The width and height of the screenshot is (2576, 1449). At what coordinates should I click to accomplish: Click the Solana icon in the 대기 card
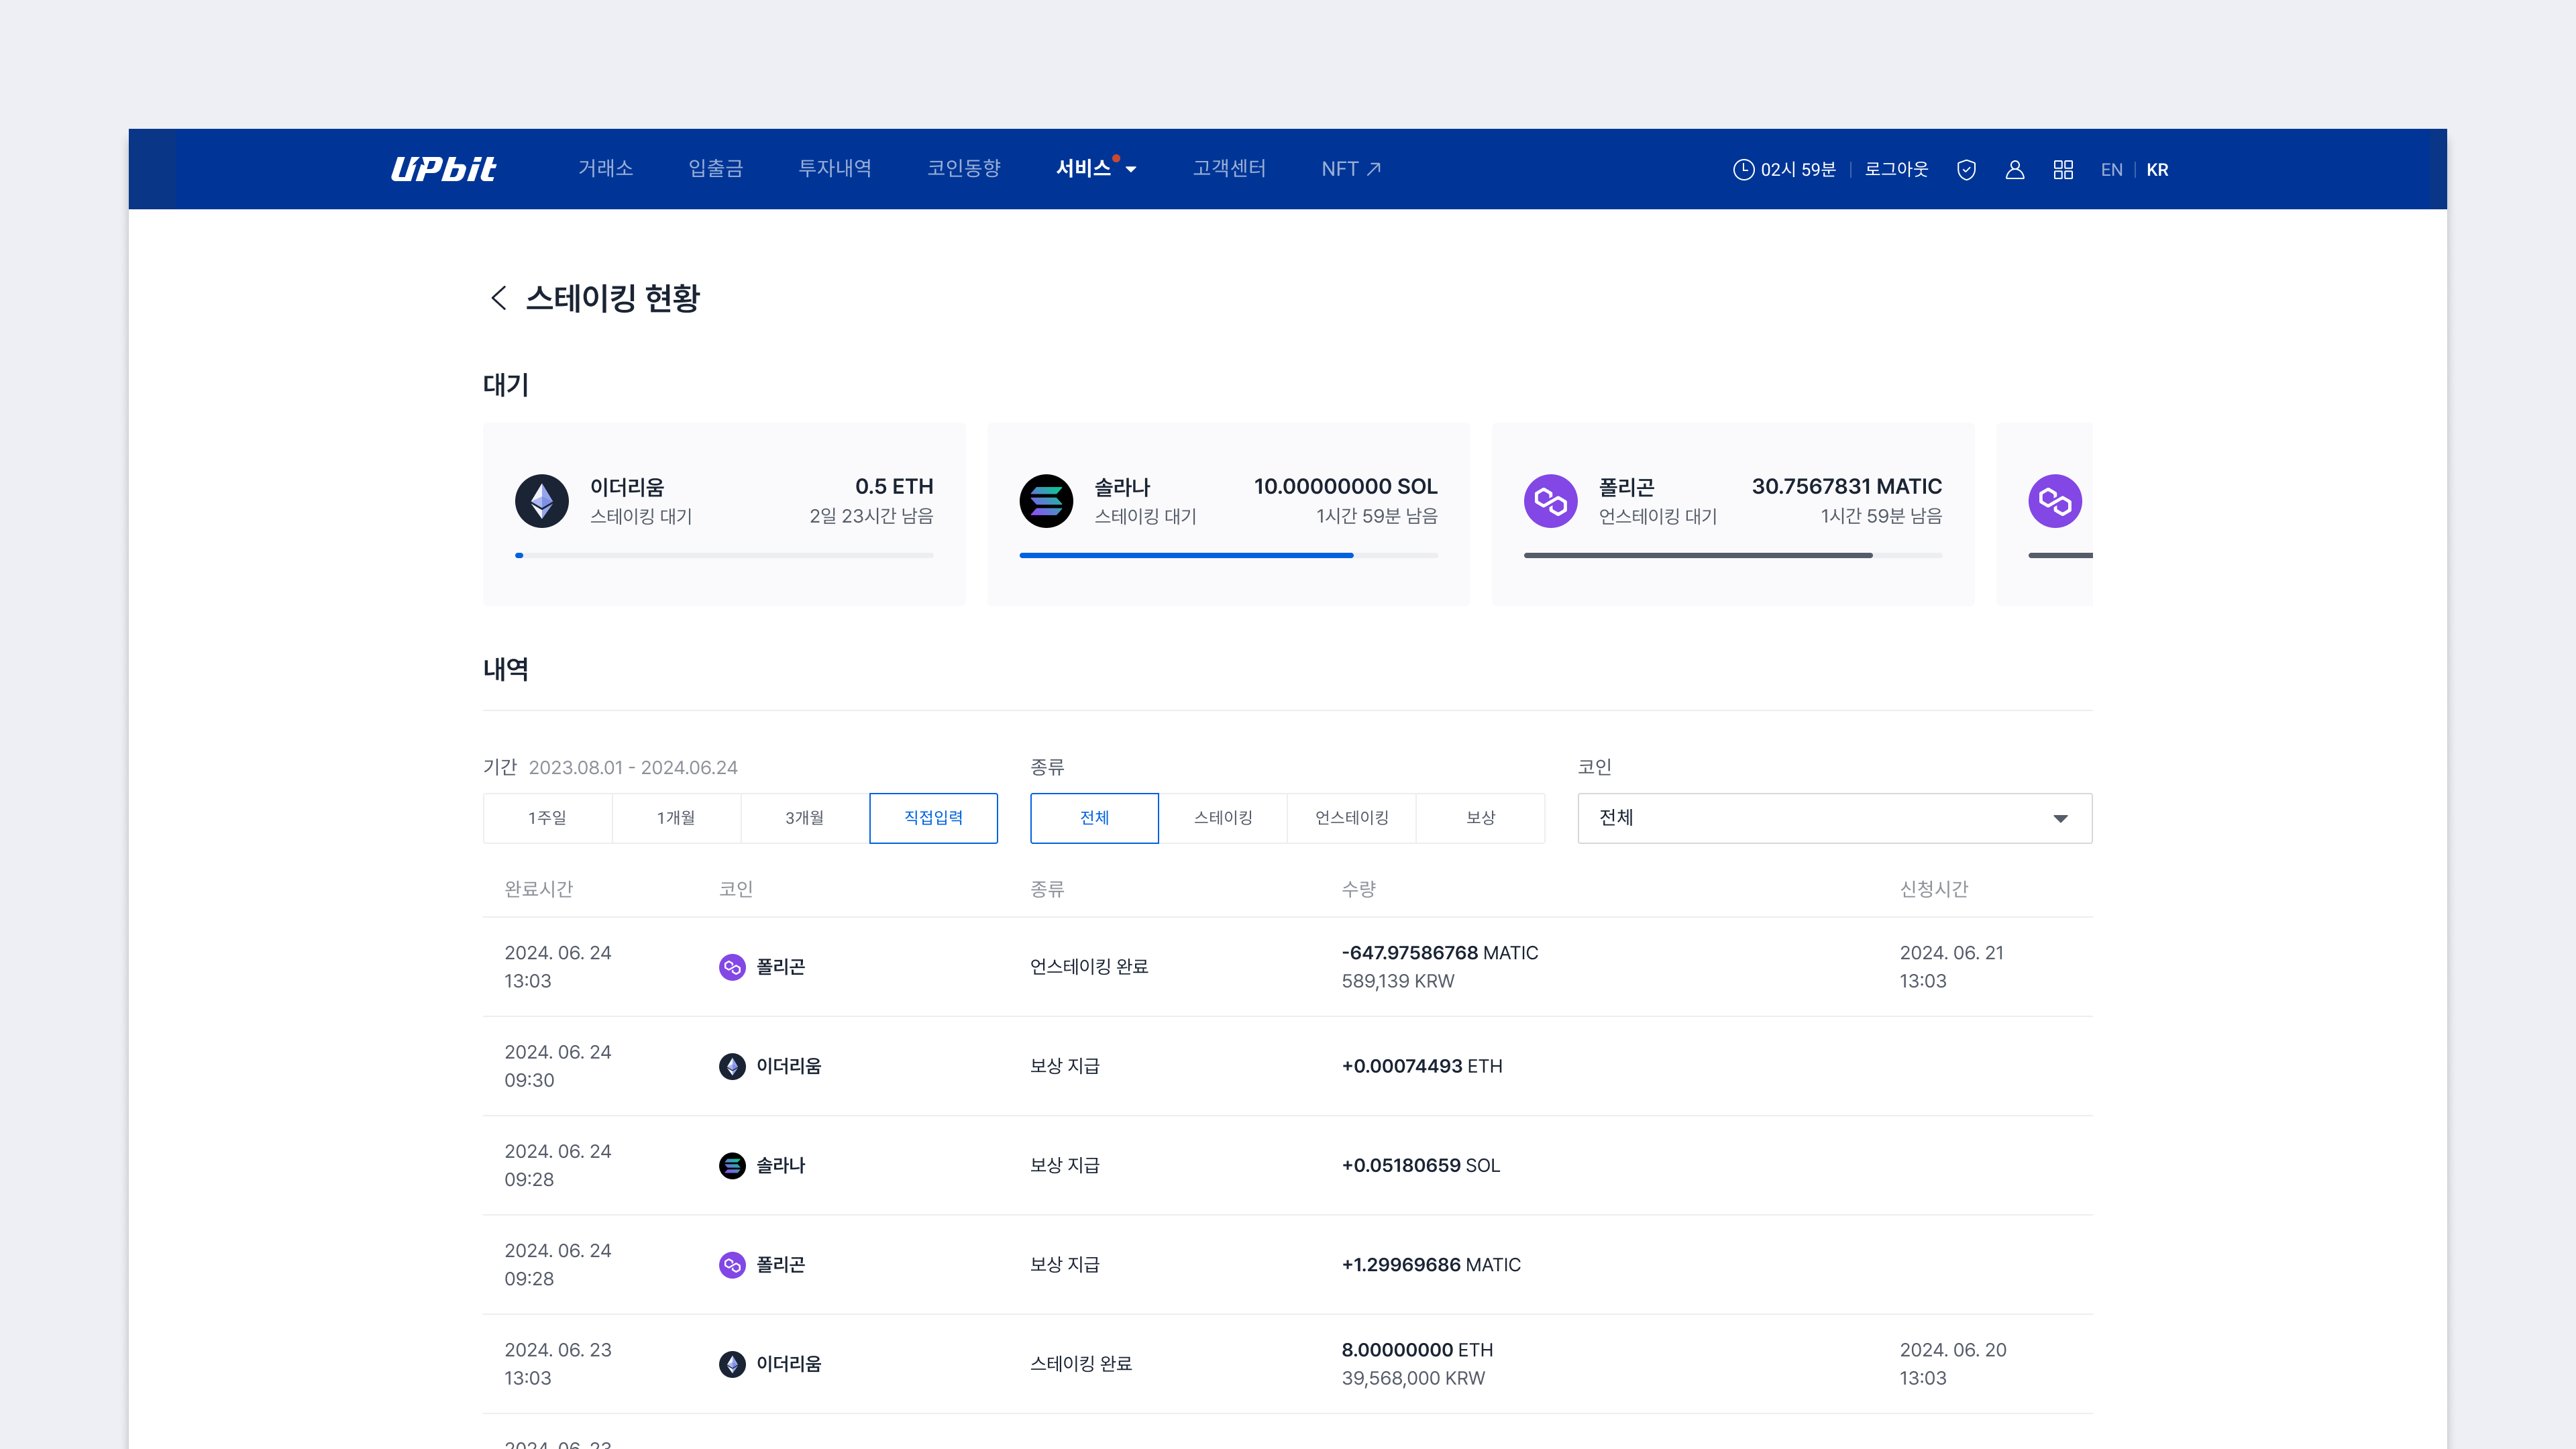pyautogui.click(x=1046, y=501)
